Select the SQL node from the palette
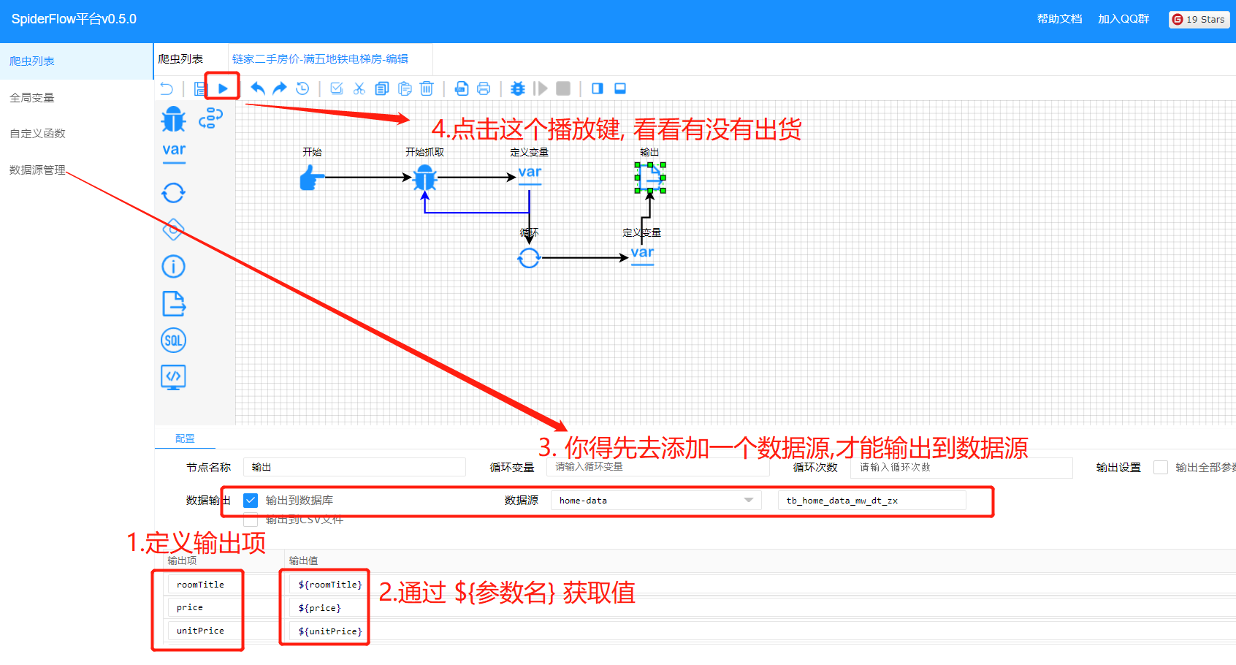Viewport: 1236px width, 665px height. click(x=173, y=340)
